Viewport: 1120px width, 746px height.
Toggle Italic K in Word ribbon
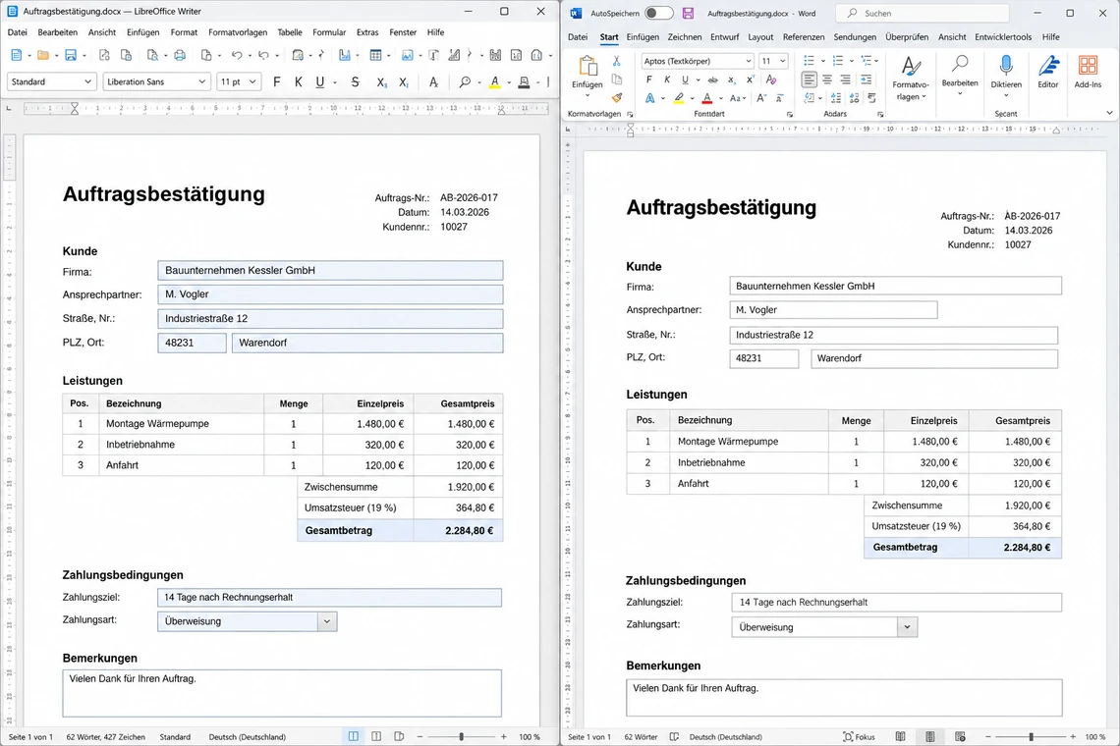[667, 80]
